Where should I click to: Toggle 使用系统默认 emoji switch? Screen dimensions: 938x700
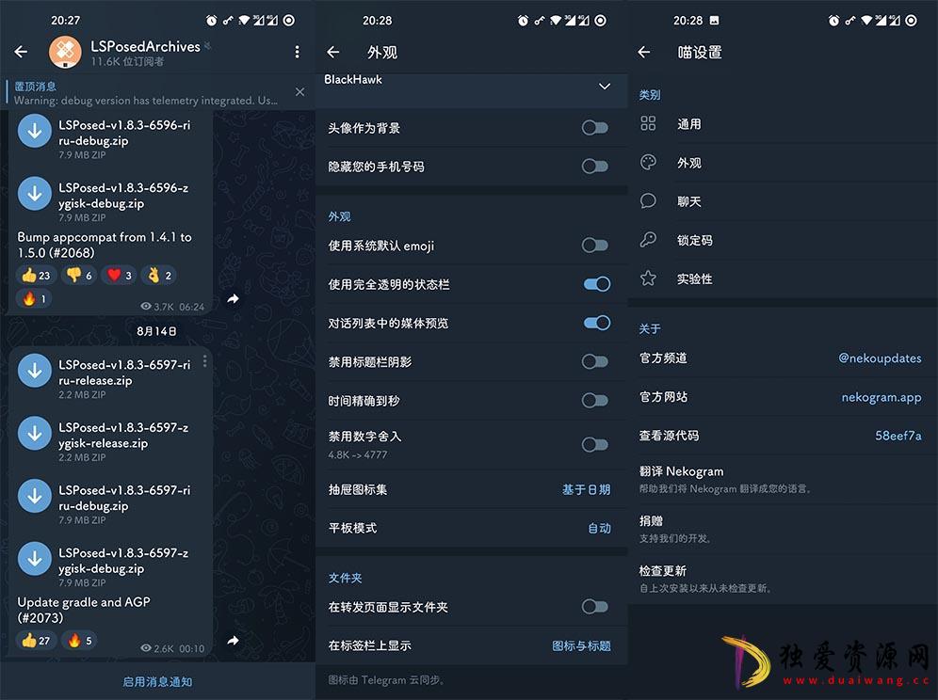[595, 245]
